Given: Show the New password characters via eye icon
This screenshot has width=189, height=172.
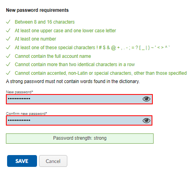Looking at the screenshot, I should point(146,99).
